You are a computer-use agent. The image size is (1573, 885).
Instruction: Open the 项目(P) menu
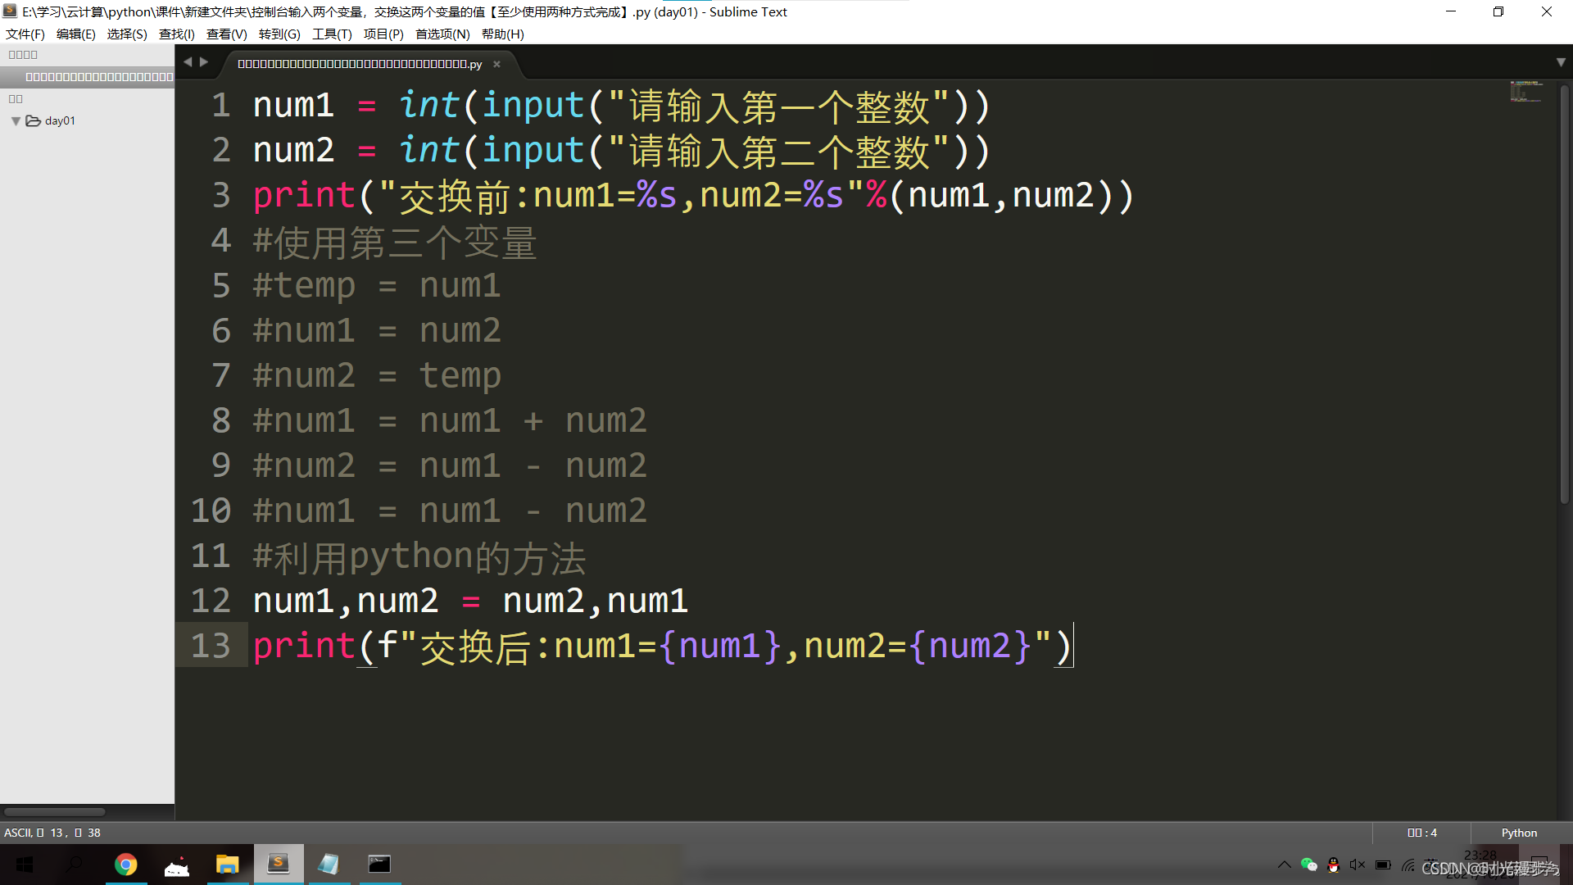click(x=383, y=34)
